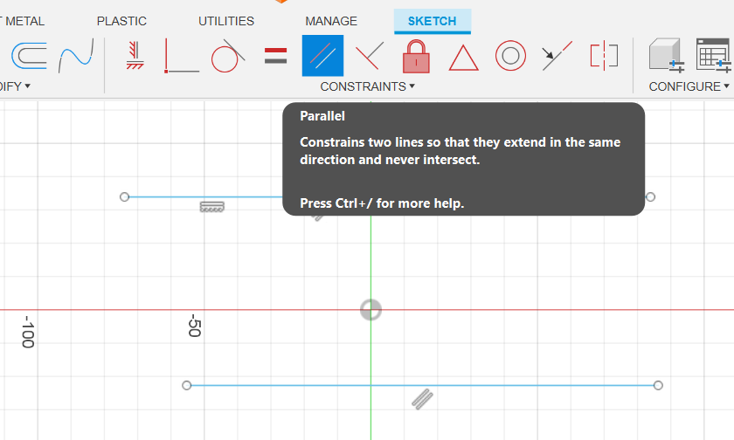Click the horizontal constraint glyph on upper line

pyautogui.click(x=212, y=207)
